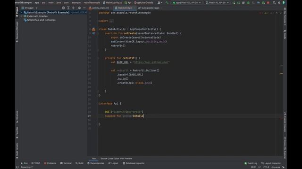Viewport: 302px width, 169px height.
Task: Open IDE settings gear in top toolbar
Action: [279, 3]
